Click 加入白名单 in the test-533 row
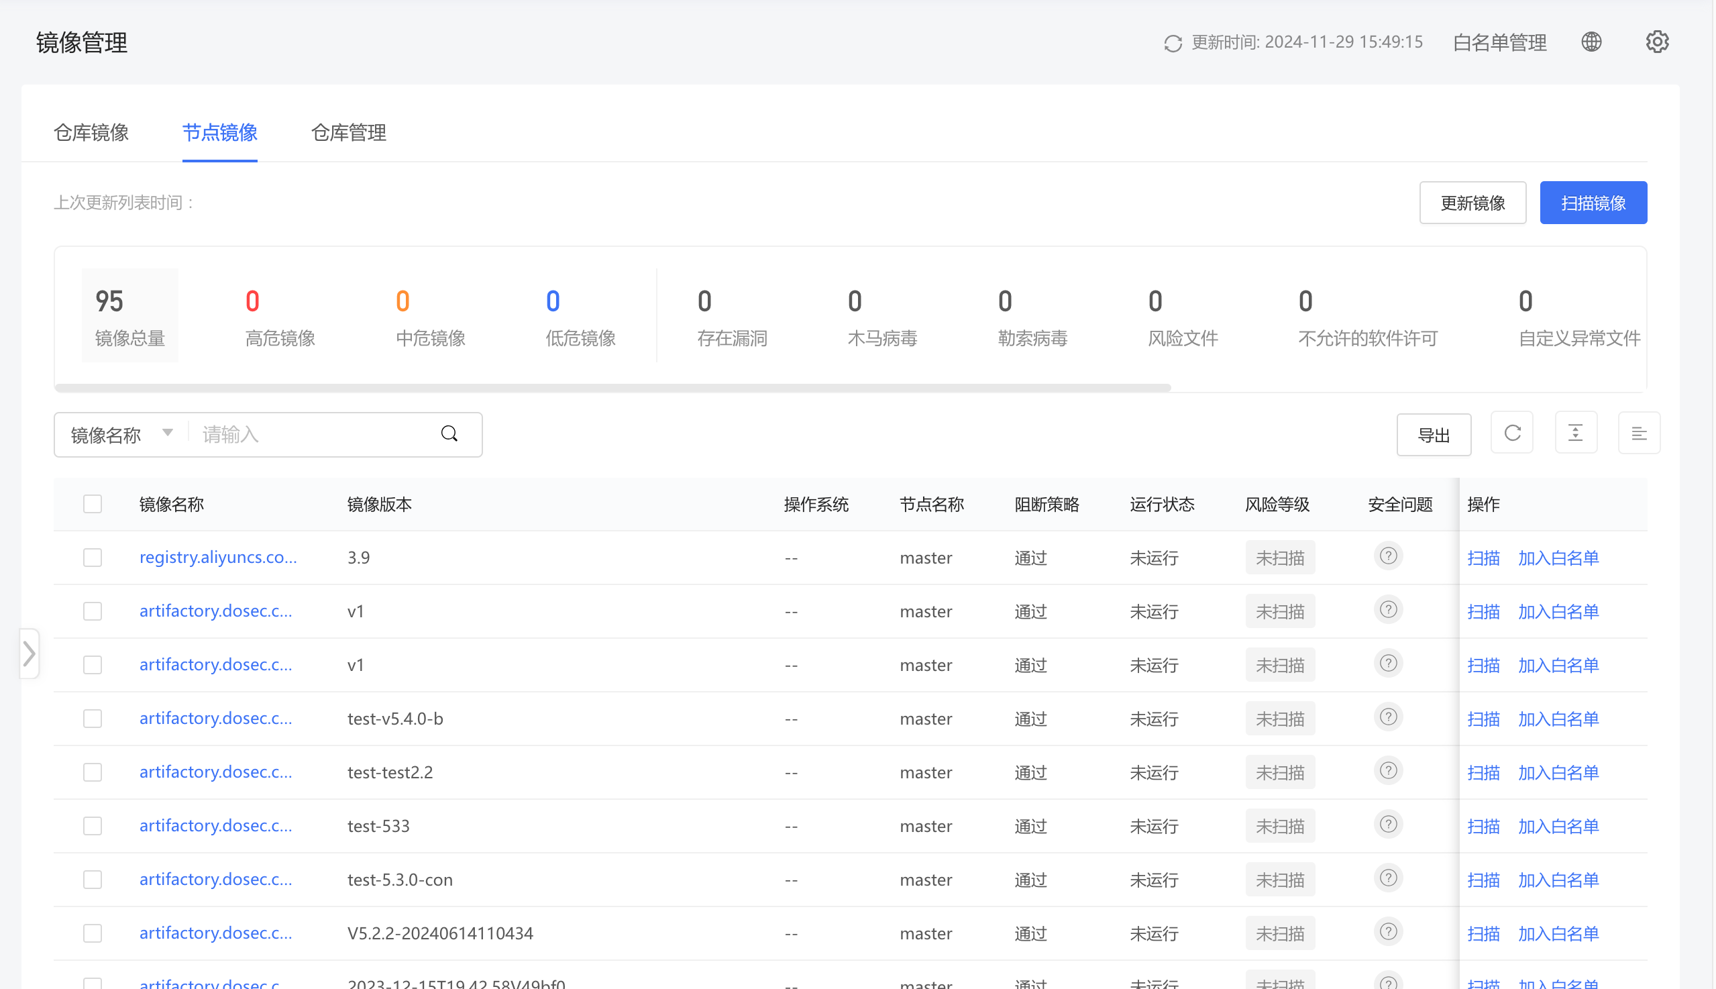1716x989 pixels. [x=1558, y=827]
